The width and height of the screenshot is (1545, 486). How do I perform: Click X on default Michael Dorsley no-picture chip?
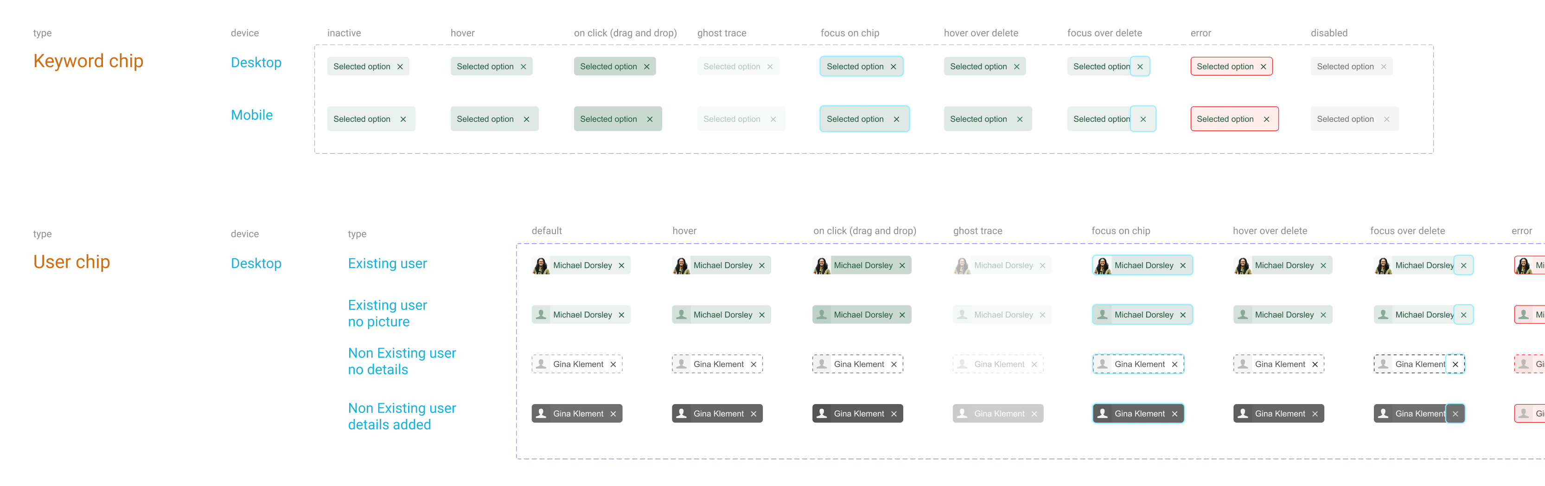pos(621,315)
